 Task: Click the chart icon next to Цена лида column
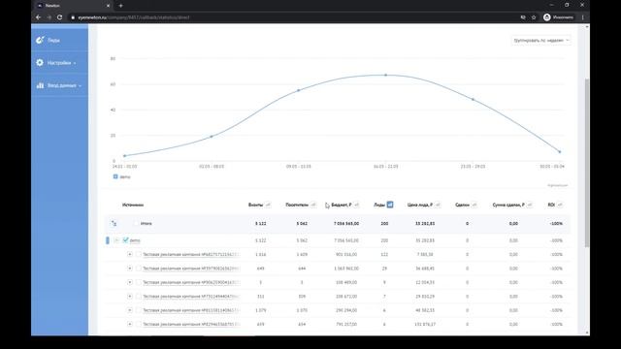(x=438, y=205)
